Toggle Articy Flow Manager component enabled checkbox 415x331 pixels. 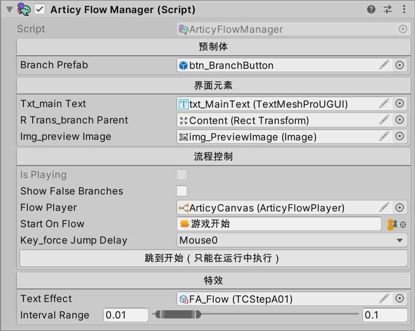click(40, 9)
